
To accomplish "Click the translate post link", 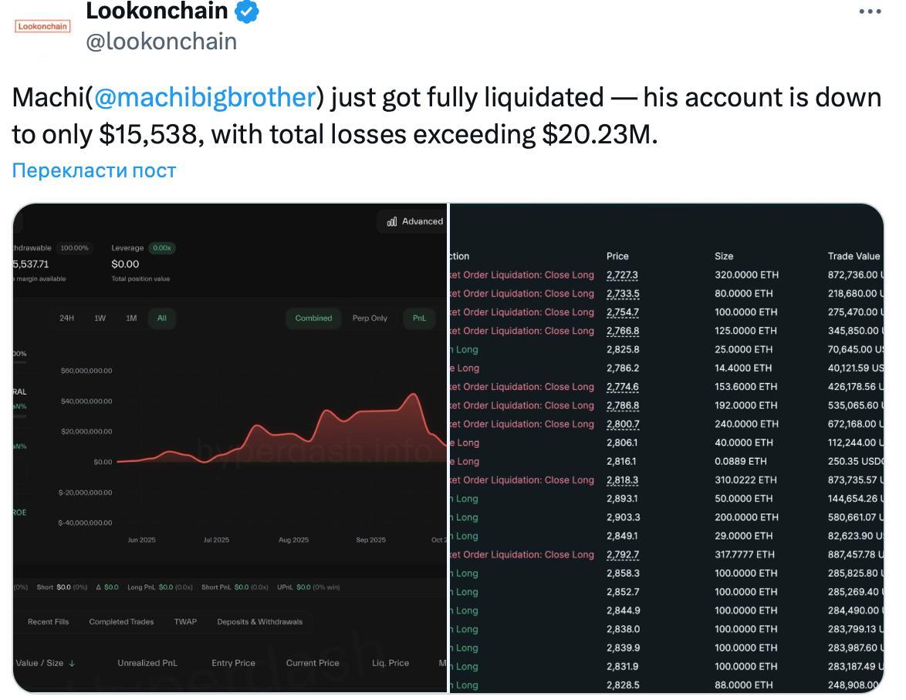I will click(x=94, y=170).
